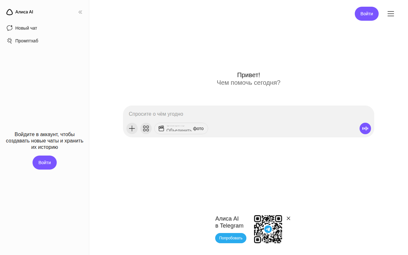
Task: Open the hamburger menu
Action: (391, 14)
